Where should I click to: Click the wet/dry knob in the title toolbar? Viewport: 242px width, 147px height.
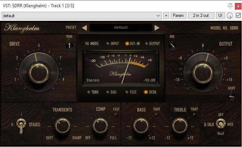(x=230, y=15)
